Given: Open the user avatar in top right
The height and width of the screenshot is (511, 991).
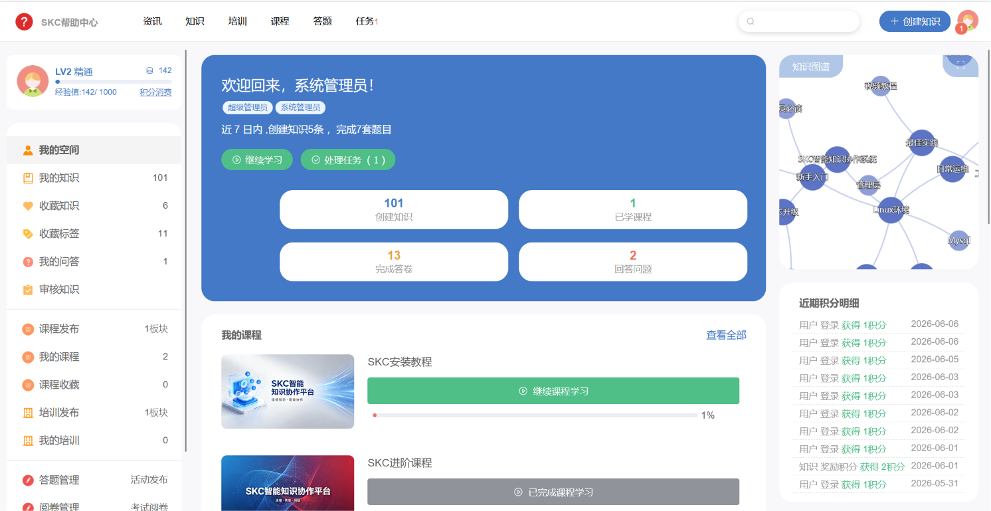Looking at the screenshot, I should 968,21.
